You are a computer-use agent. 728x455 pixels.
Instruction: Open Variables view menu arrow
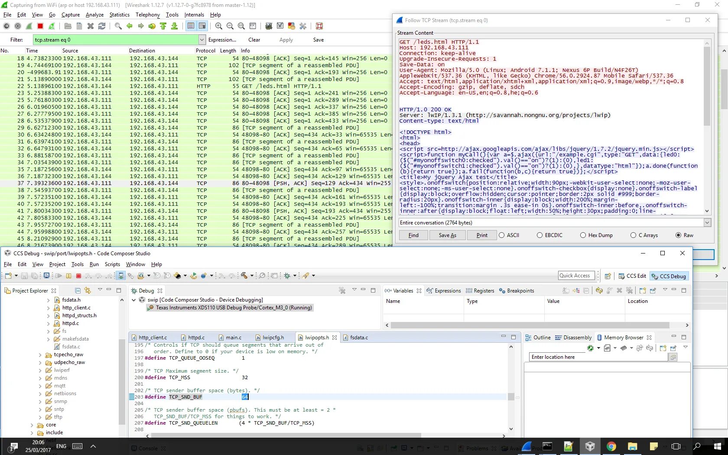[x=665, y=289]
